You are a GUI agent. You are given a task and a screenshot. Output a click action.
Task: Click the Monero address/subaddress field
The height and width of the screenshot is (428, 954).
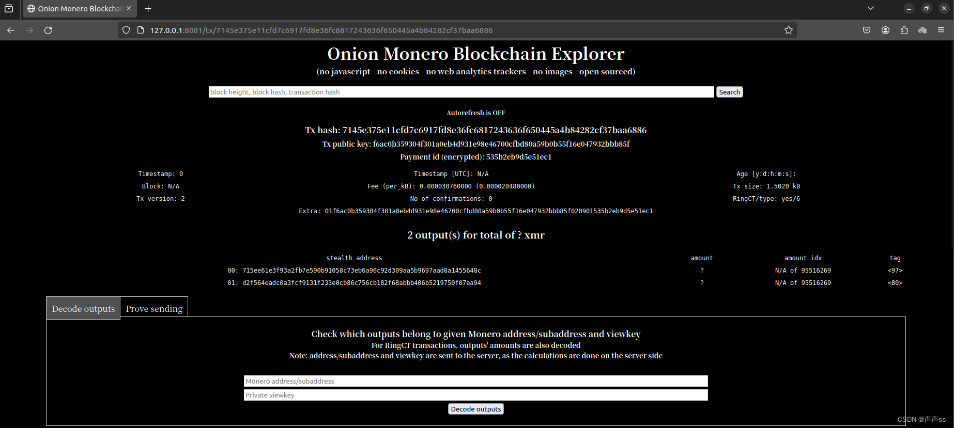(476, 381)
